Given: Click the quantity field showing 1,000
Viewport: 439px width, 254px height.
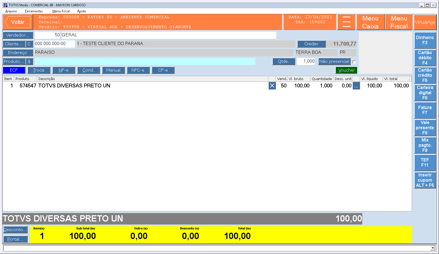Looking at the screenshot, I should (x=306, y=61).
